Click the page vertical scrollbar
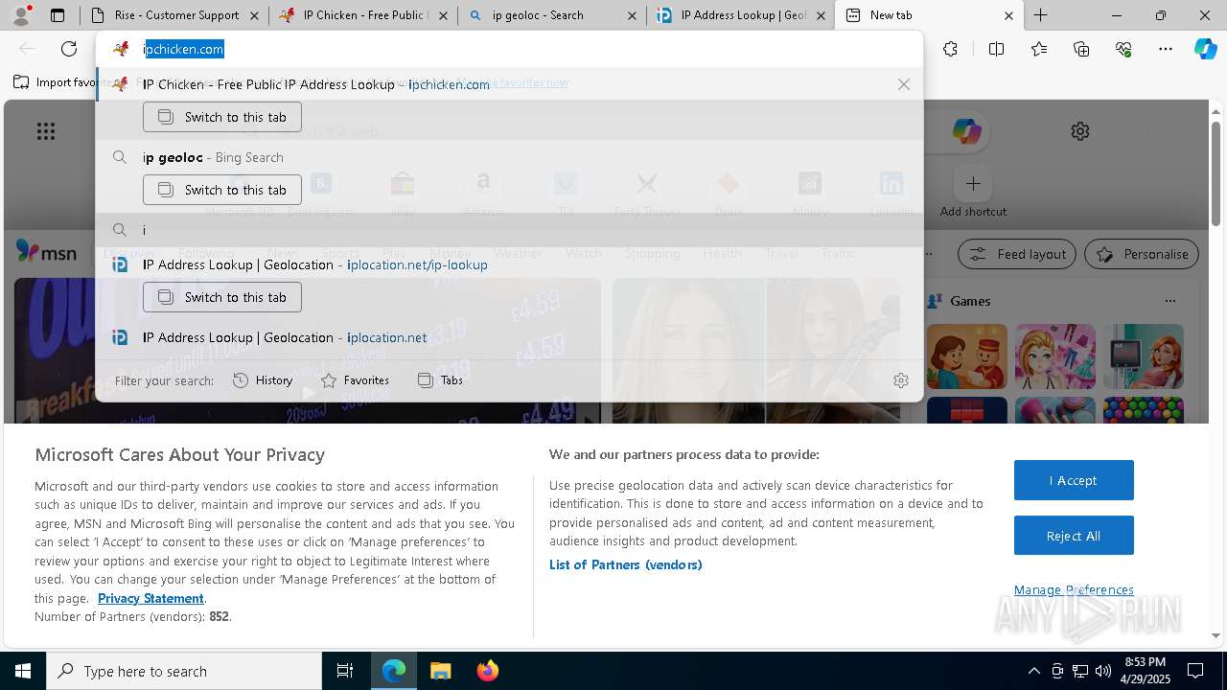The width and height of the screenshot is (1227, 690). 1215,172
